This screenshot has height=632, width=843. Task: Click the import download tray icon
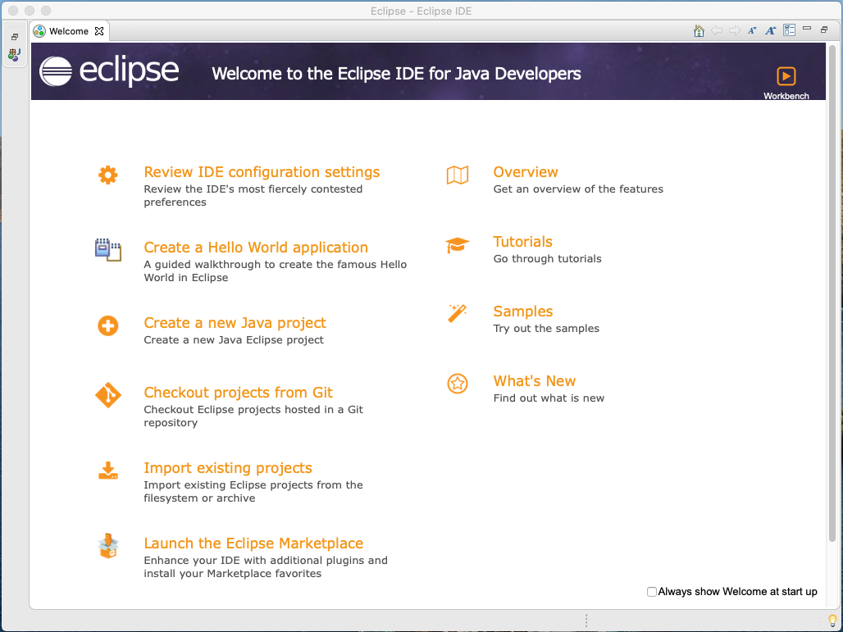coord(108,471)
